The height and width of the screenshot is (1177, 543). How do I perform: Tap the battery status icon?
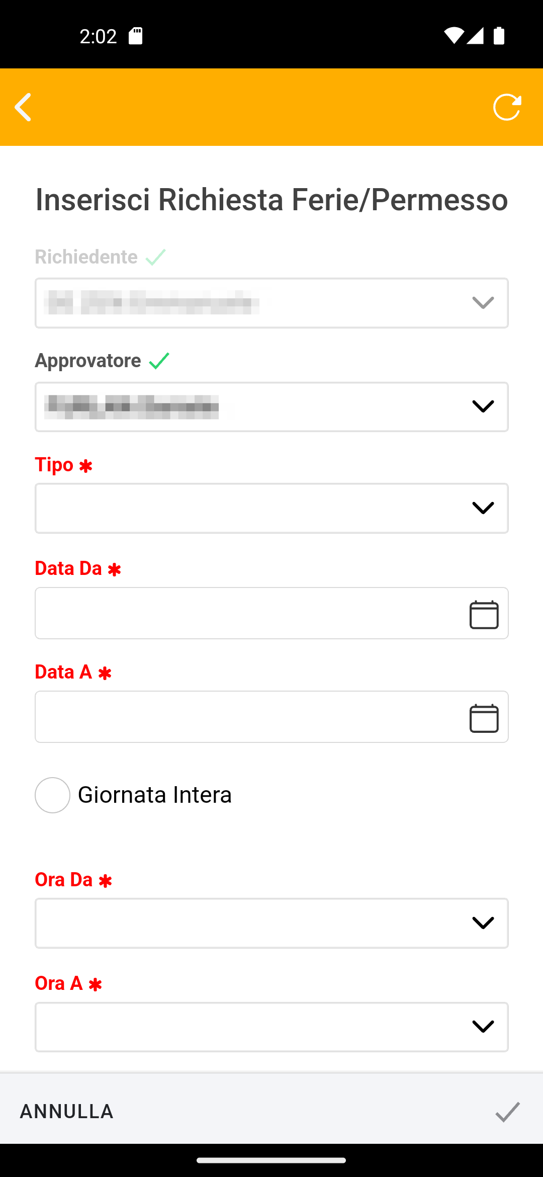tap(499, 36)
